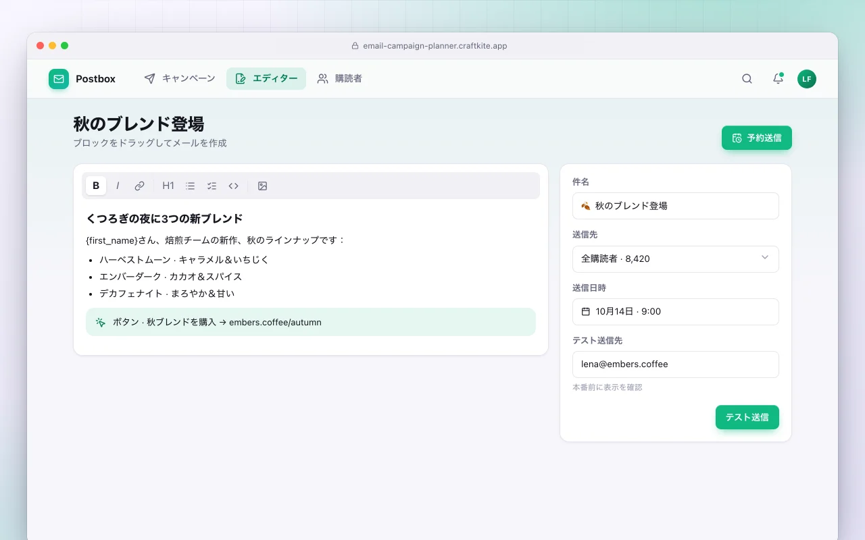
Task: Insert a link using the chain icon
Action: [x=139, y=186]
